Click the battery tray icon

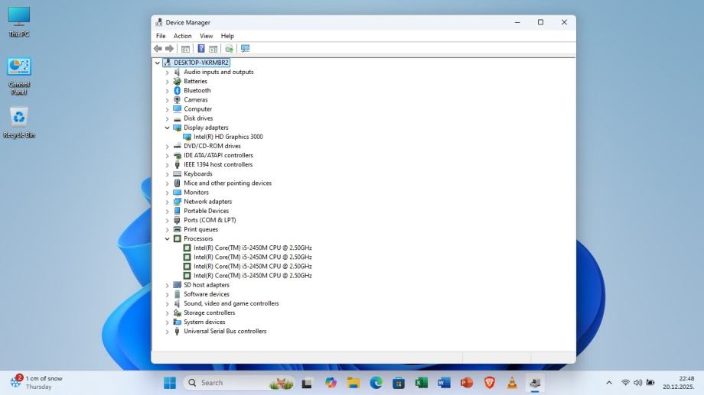click(x=650, y=383)
